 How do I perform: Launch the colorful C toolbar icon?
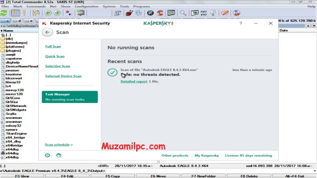pos(160,13)
